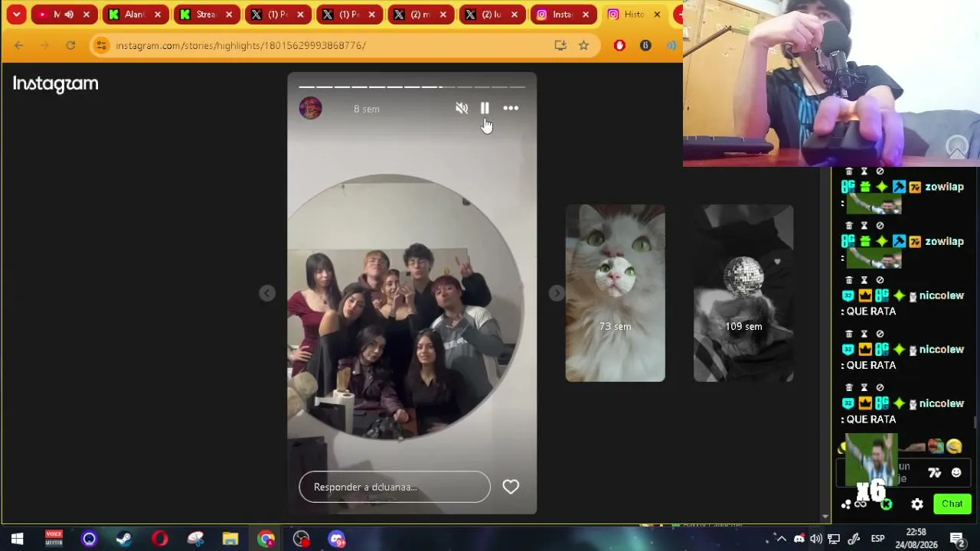The width and height of the screenshot is (980, 551).
Task: Pause the Instagram story playback
Action: pos(485,109)
